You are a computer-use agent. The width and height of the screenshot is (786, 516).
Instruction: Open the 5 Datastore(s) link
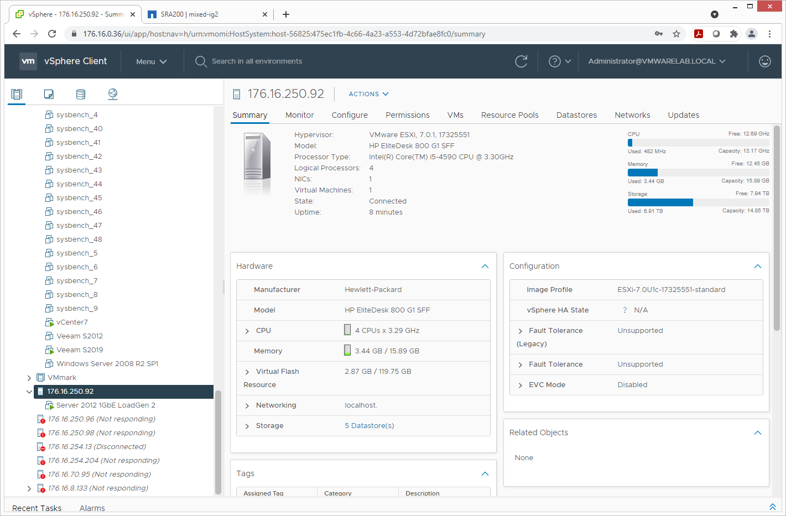369,426
